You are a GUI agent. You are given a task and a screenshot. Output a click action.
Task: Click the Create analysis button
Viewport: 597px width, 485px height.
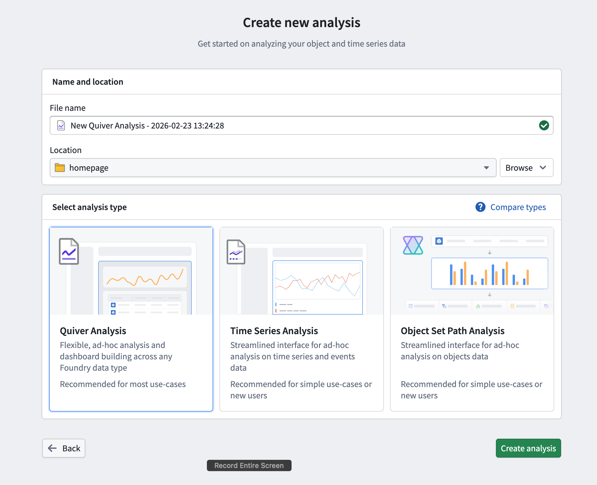point(528,448)
